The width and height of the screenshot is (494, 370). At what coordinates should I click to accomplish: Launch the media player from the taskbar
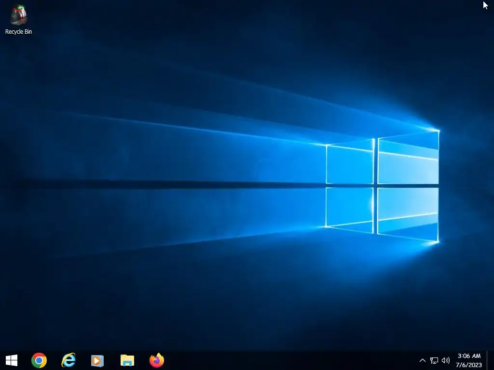pos(97,360)
